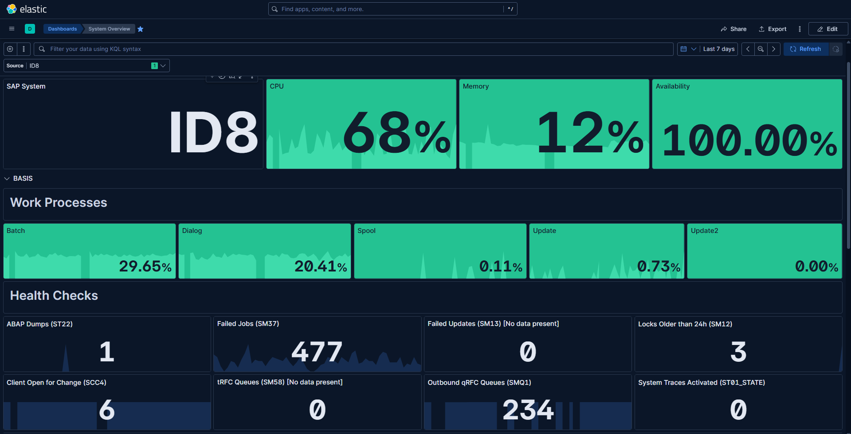This screenshot has height=434, width=851.
Task: Click the Edit dashboard button
Action: [x=828, y=29]
